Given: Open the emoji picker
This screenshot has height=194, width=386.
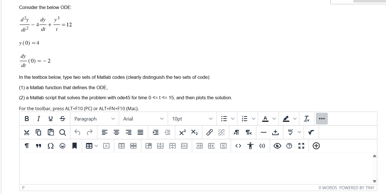Looking at the screenshot, I should [63, 146].
